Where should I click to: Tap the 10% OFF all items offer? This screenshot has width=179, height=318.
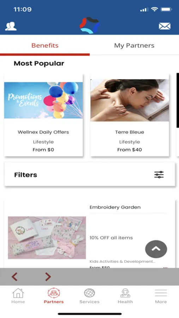[x=111, y=238]
